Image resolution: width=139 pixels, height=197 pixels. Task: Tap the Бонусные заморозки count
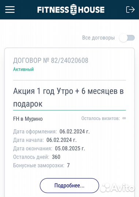(x=68, y=165)
